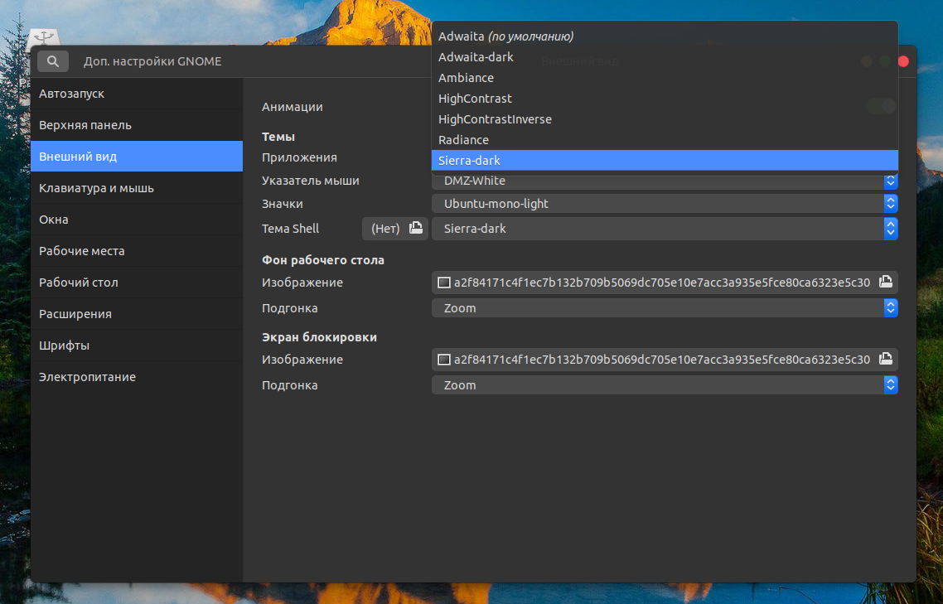Open Автозапуск in sidebar
Image resolution: width=943 pixels, height=604 pixels.
(137, 94)
